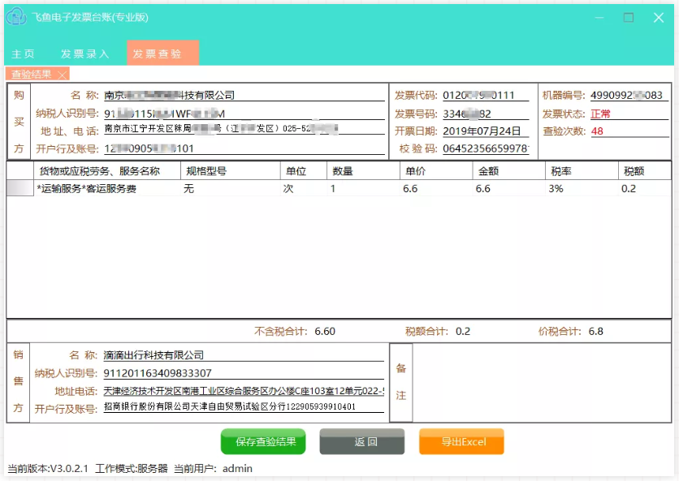The width and height of the screenshot is (679, 481).
Task: Click cell *运输服务*客运服务费
Action: click(x=107, y=189)
